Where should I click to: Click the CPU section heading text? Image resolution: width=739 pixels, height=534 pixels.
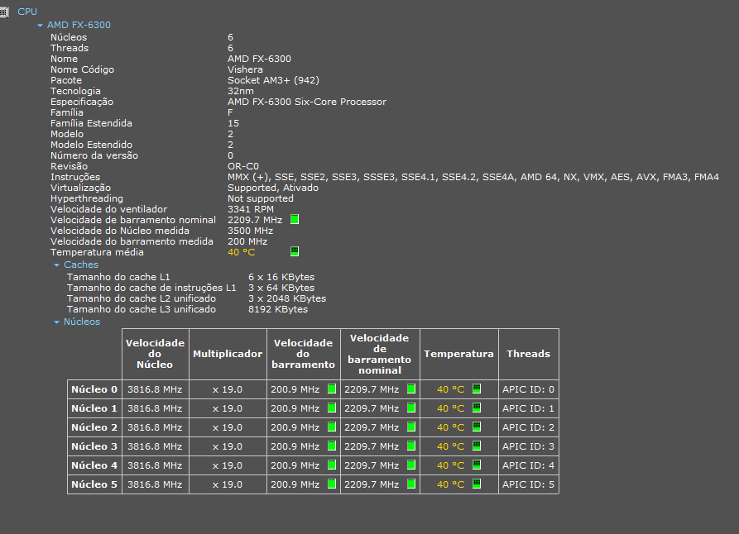pyautogui.click(x=27, y=12)
